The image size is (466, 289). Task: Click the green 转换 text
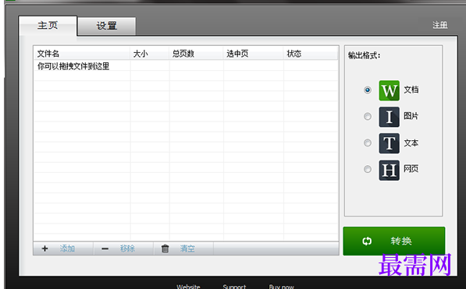(x=401, y=241)
